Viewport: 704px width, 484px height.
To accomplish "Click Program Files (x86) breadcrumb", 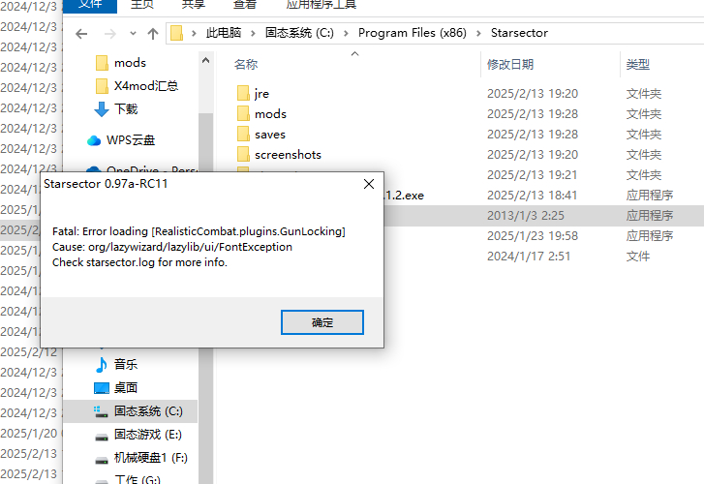I will tap(413, 33).
